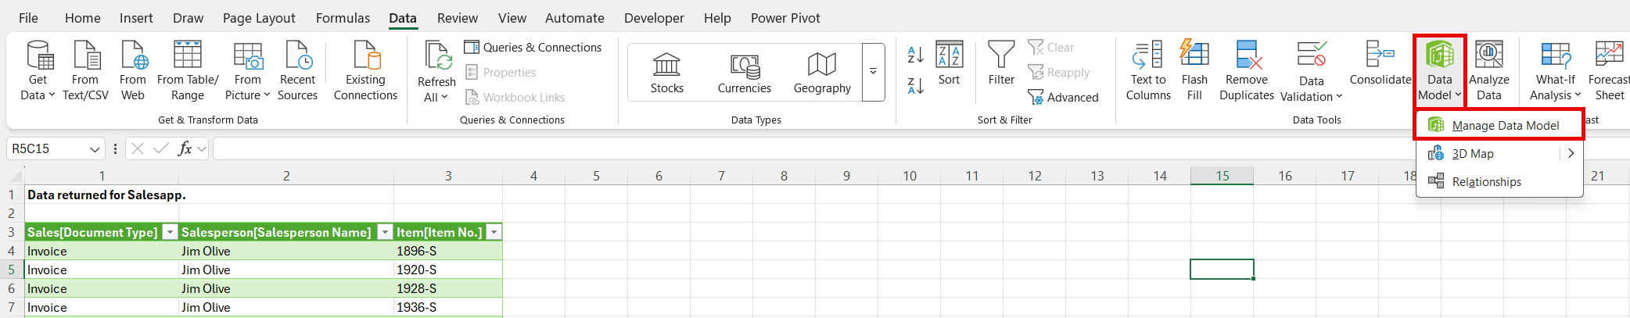The height and width of the screenshot is (318, 1630).
Task: Click Text to Columns
Action: (1148, 71)
